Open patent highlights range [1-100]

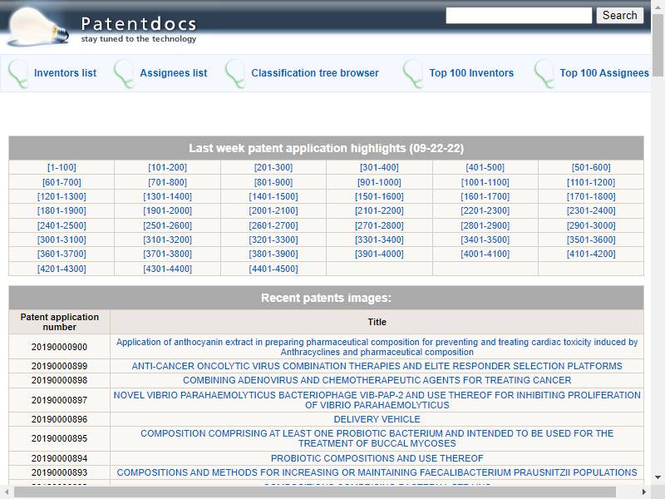62,167
